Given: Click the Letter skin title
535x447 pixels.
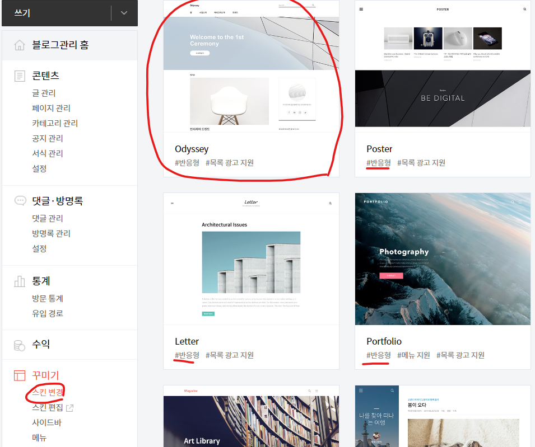Looking at the screenshot, I should click(x=187, y=341).
